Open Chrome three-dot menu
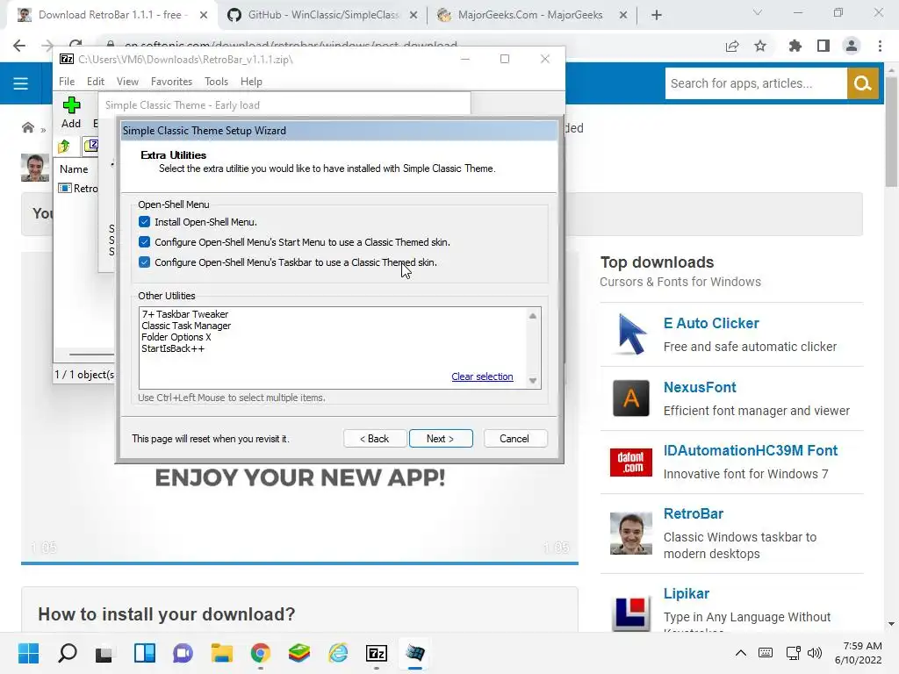This screenshot has width=899, height=674. pos(880,47)
